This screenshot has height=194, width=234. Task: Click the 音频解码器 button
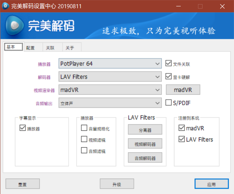pos(145,158)
